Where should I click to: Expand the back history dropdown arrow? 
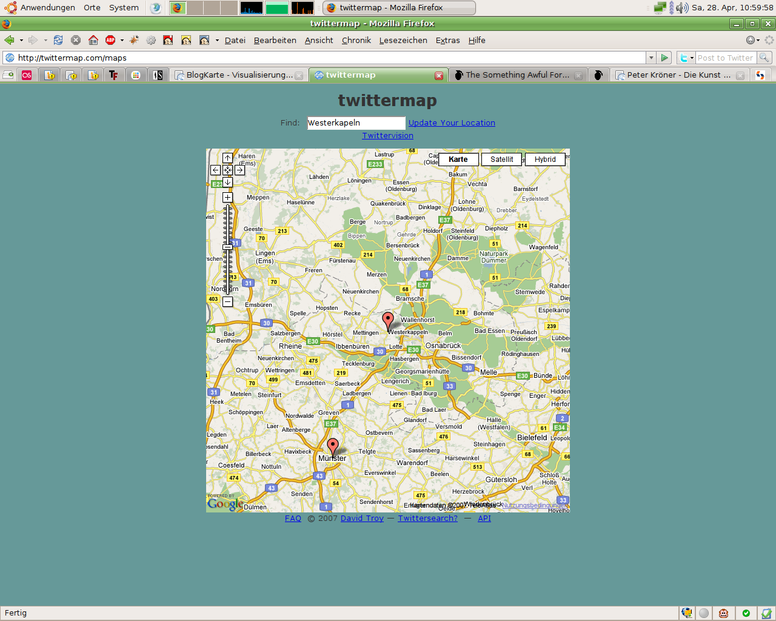click(21, 40)
